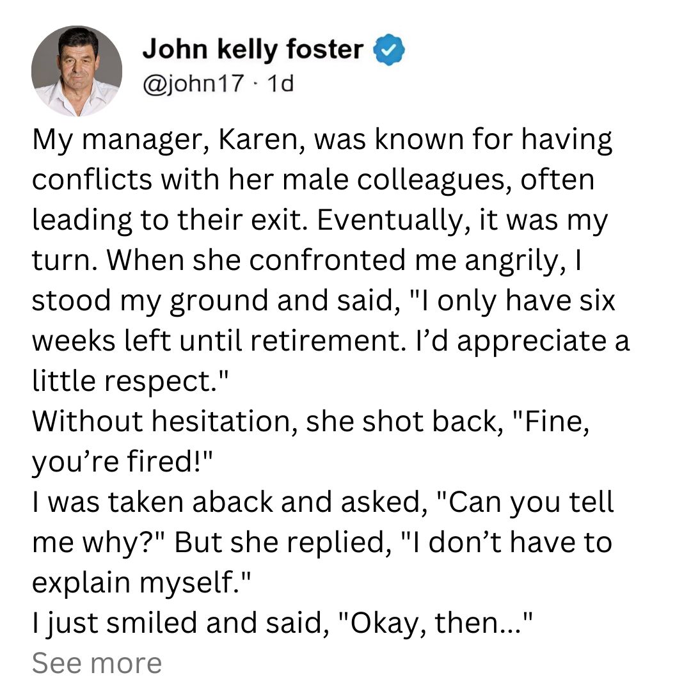Viewport: 691px width, 691px height.
Task: Click the blue verified checkmark badge
Action: (x=389, y=50)
